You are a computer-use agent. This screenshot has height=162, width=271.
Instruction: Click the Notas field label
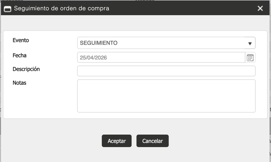coord(20,83)
